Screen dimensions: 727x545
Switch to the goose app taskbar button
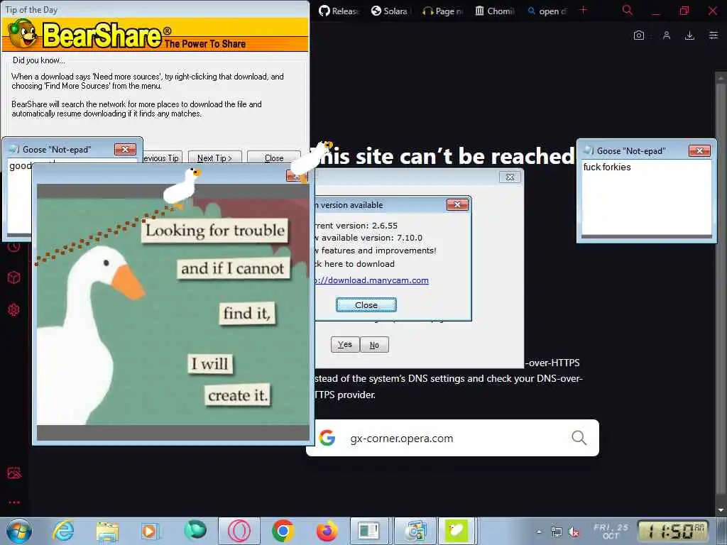[x=457, y=531]
